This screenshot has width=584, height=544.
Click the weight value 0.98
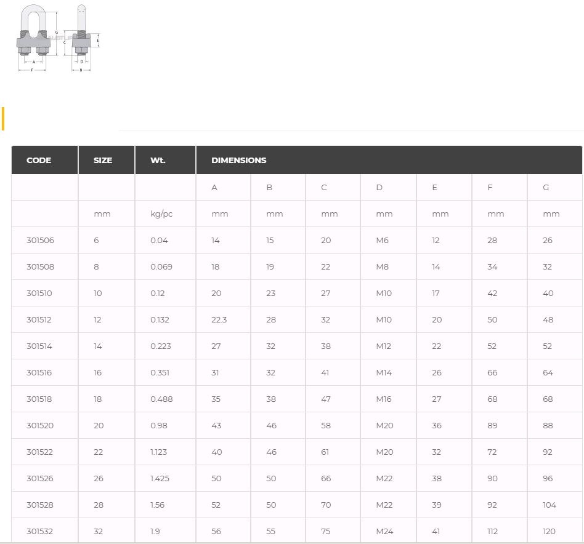point(159,425)
